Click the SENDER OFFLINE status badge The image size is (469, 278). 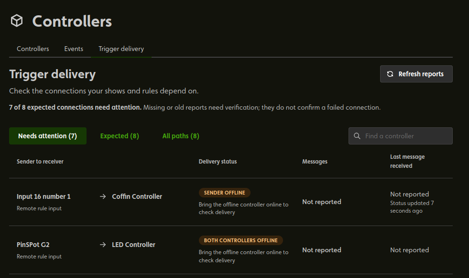[225, 193]
